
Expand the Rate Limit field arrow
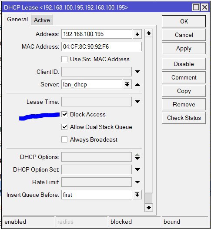[137, 182]
